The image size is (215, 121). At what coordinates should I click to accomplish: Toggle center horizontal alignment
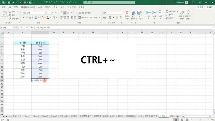[65, 18]
